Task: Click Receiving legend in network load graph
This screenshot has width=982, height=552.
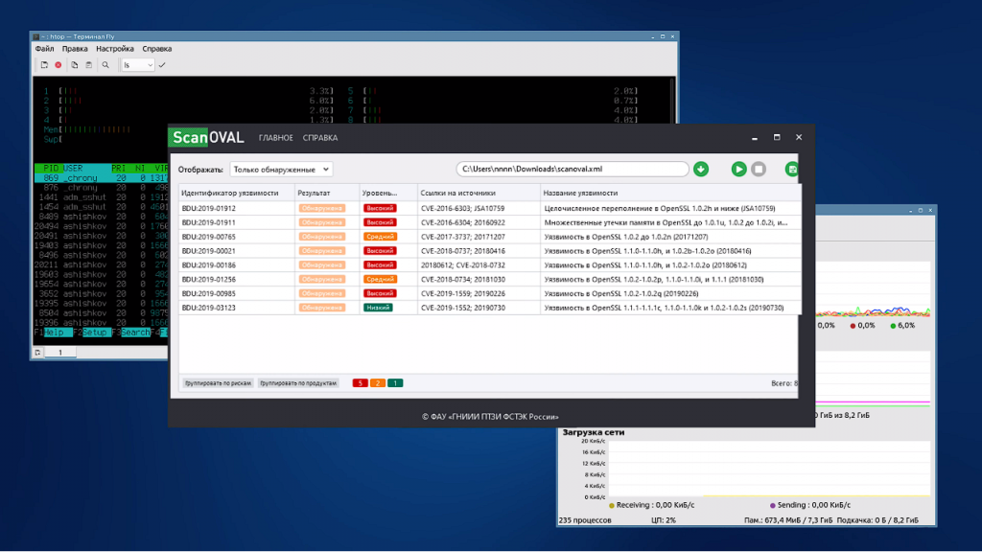Action: [x=651, y=505]
